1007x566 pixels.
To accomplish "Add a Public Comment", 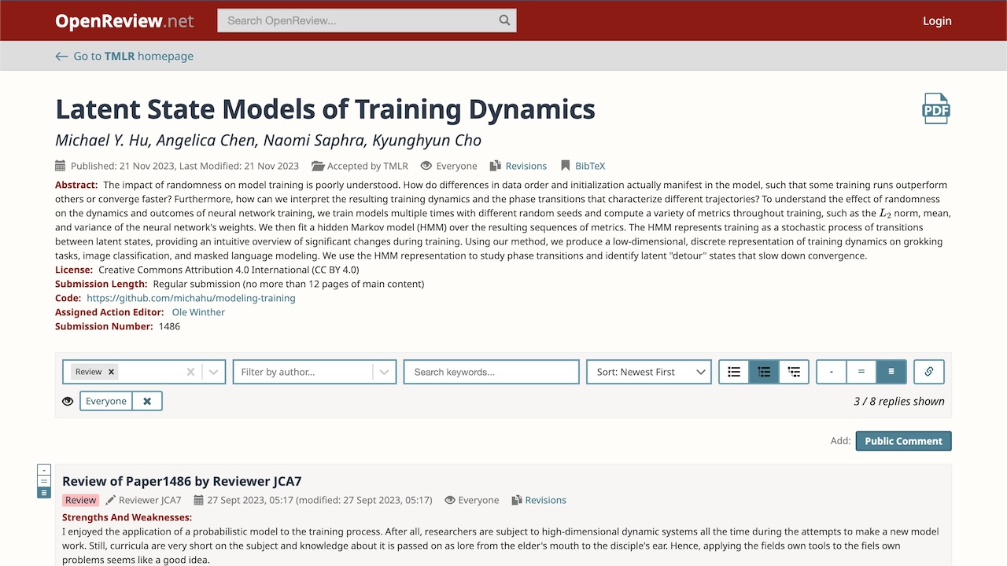I will pos(903,441).
